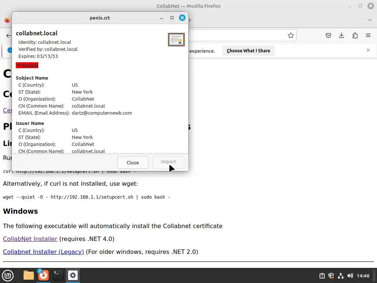Open the Firefox hamburger application menu
This screenshot has height=283, width=377.
coord(368,36)
